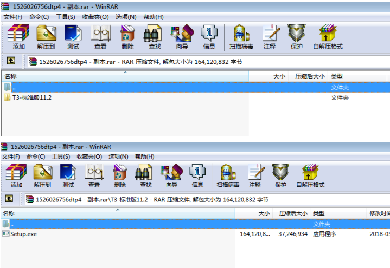Screen dimensions: 390x268
Task: Click Protect icon in upper WinRAR window
Action: [297, 37]
